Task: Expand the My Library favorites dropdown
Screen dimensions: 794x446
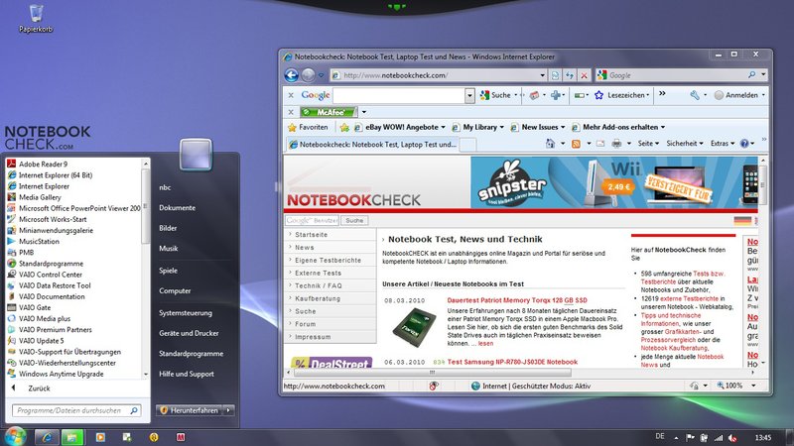Action: click(x=502, y=128)
